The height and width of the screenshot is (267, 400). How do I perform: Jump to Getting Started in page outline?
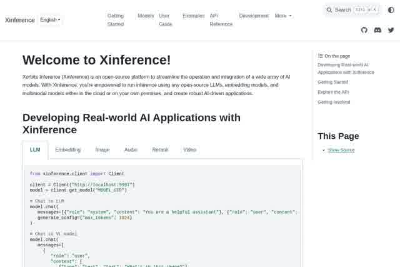pyautogui.click(x=332, y=82)
